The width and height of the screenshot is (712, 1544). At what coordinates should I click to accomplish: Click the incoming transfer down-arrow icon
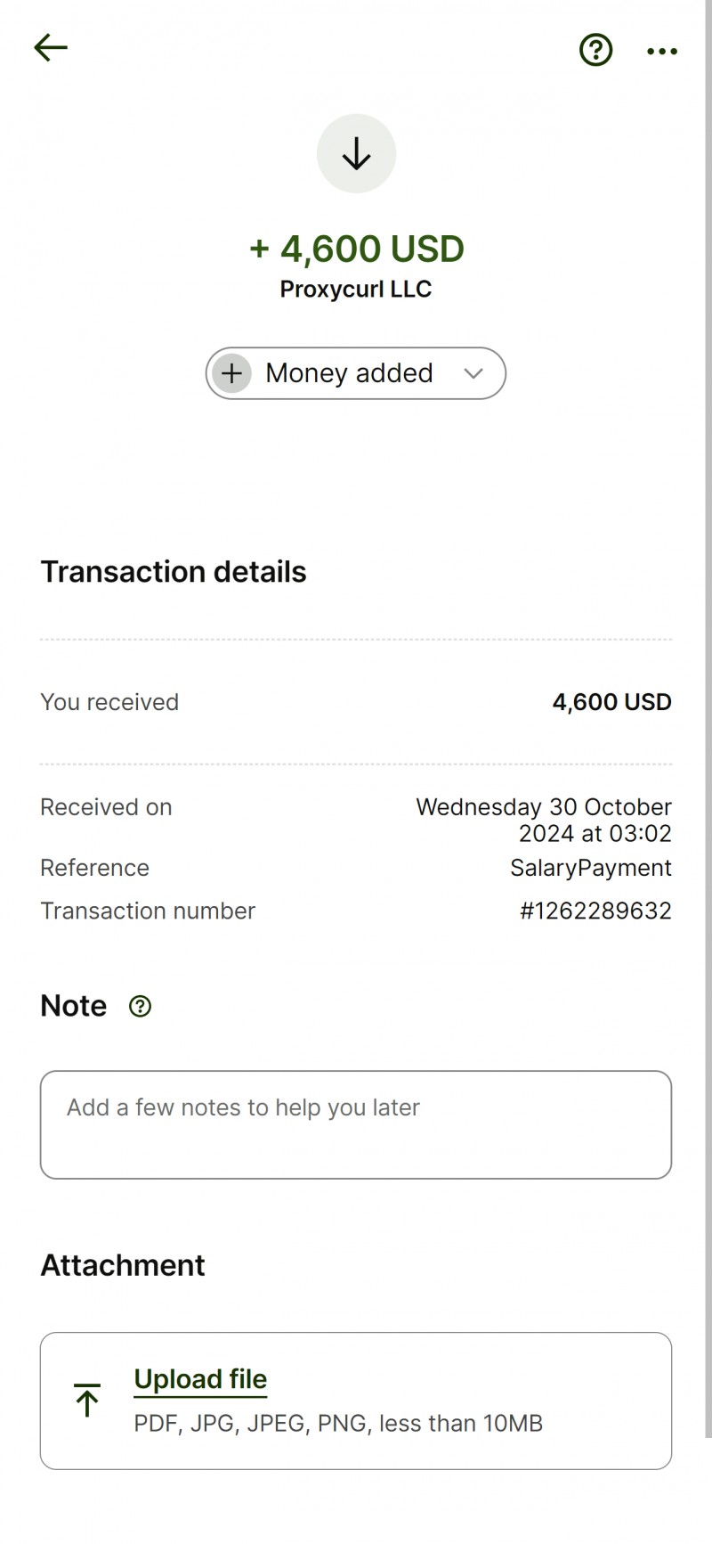356,153
